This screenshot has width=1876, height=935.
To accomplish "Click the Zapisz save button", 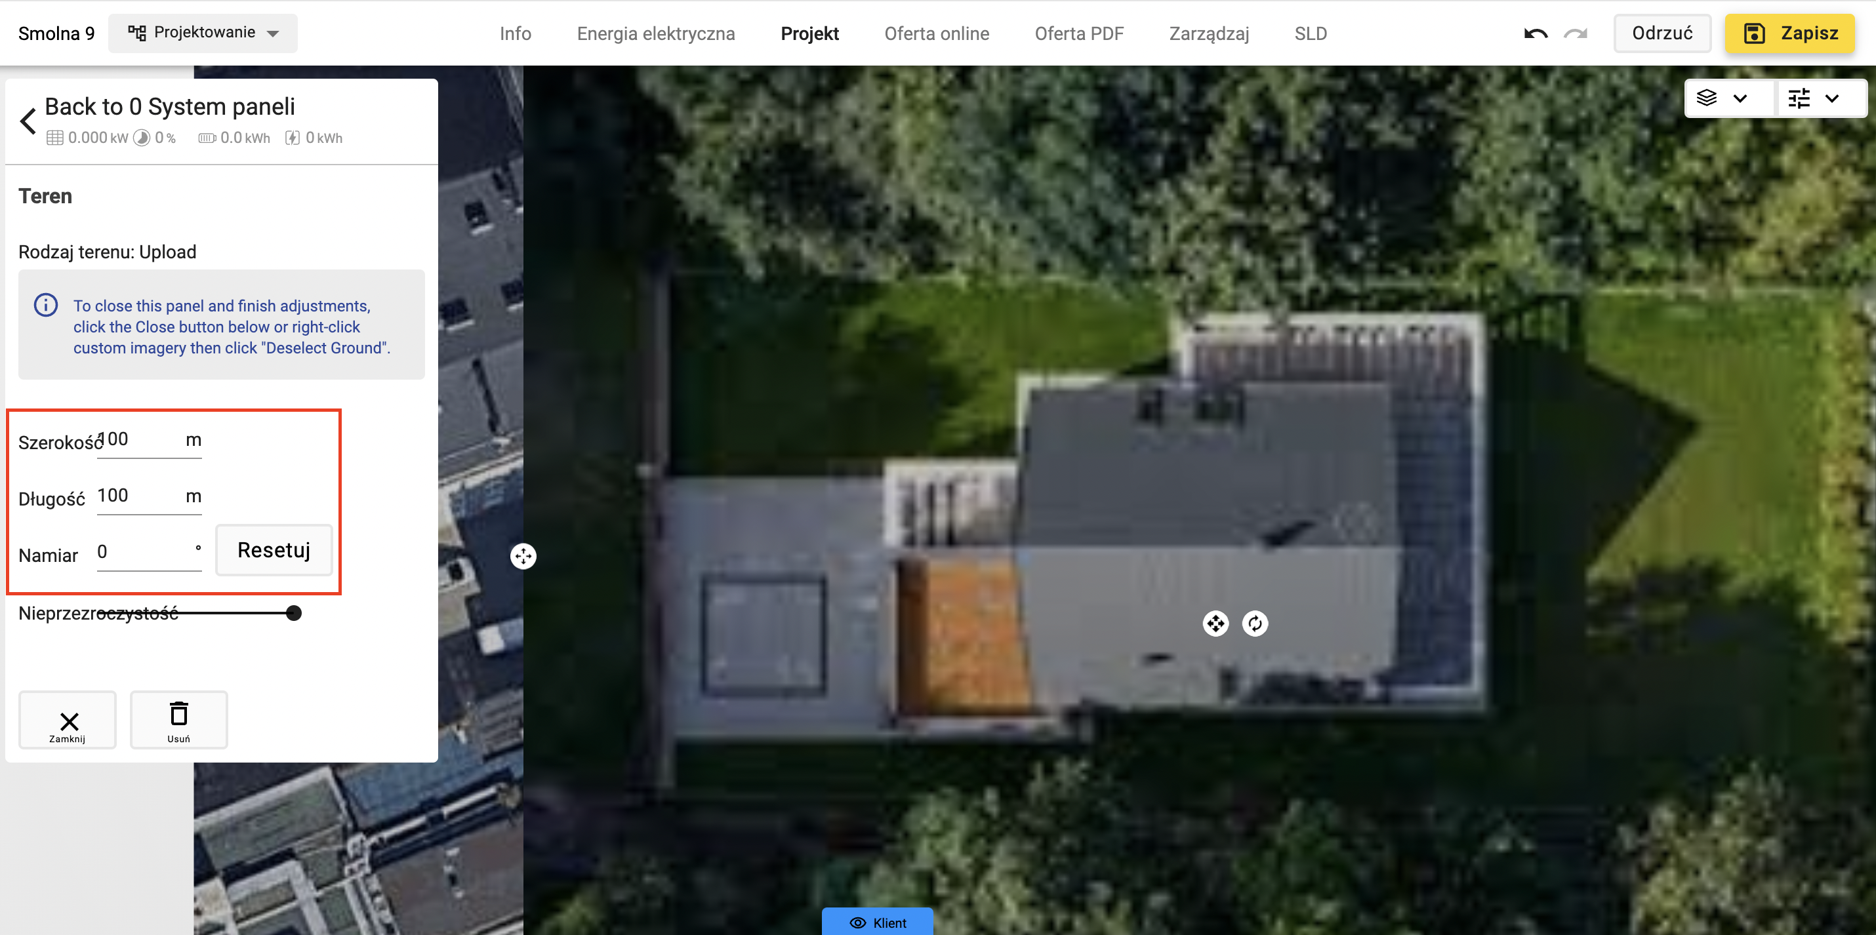I will 1789,33.
